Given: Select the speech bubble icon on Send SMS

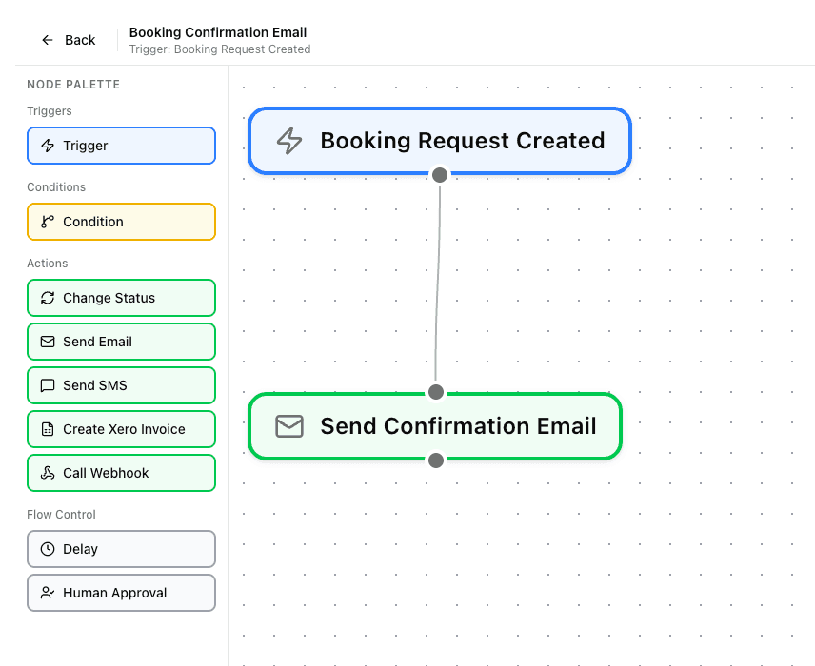Looking at the screenshot, I should [x=47, y=385].
